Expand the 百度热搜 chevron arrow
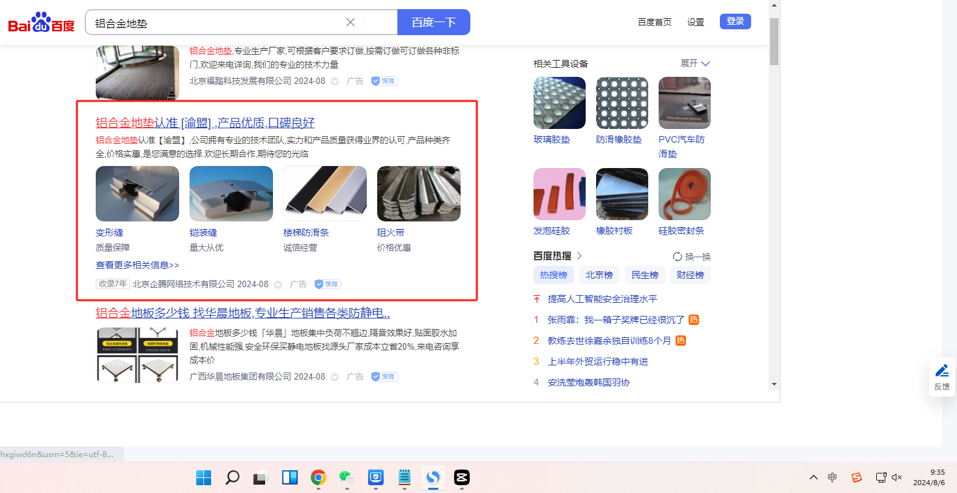 coord(580,256)
